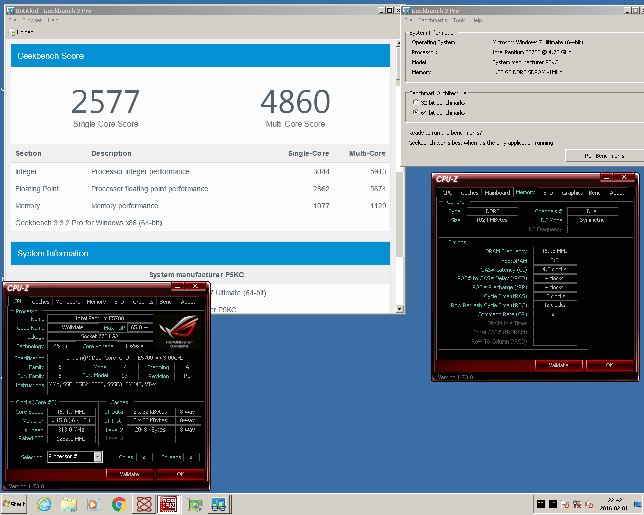Switch to Memory tab in the CPU-Z CPU window
This screenshot has width=644, height=515.
tap(96, 302)
